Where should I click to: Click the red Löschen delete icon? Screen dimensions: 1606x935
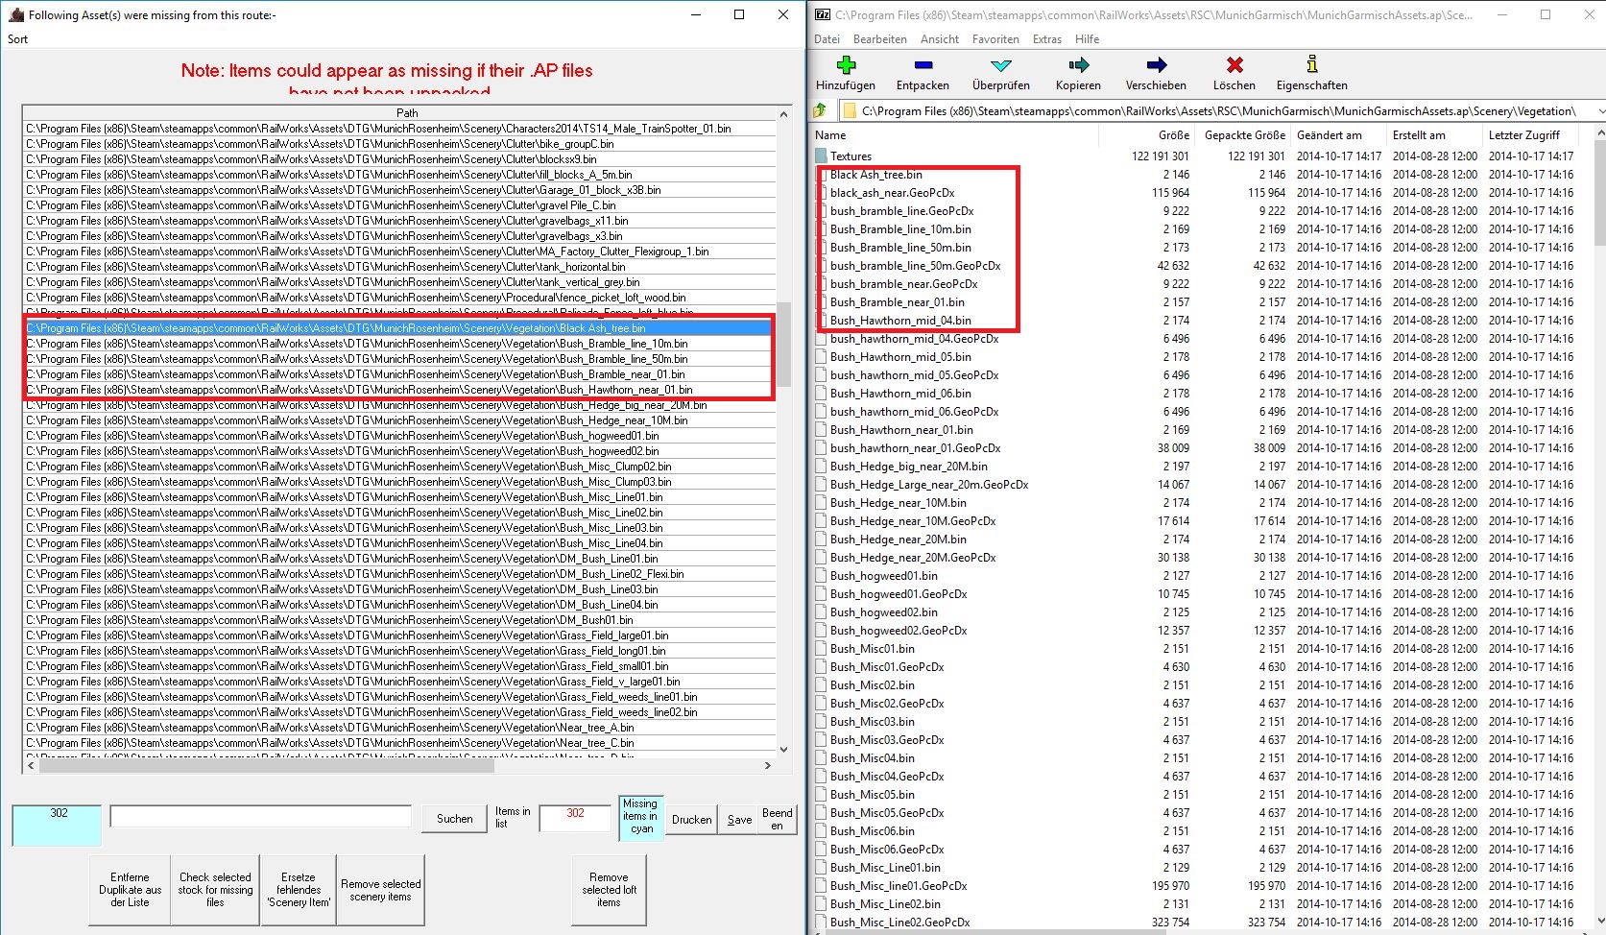[1234, 65]
